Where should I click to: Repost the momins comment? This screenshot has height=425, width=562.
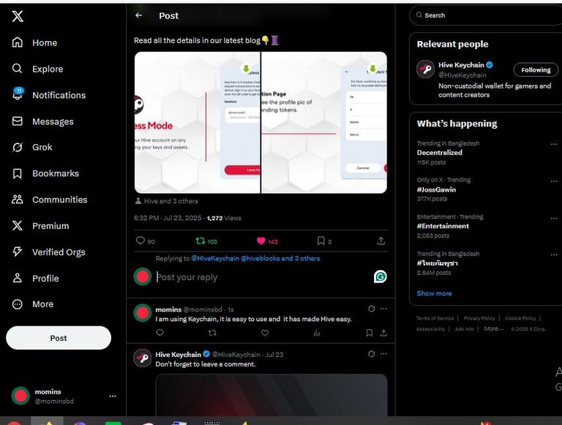[212, 333]
